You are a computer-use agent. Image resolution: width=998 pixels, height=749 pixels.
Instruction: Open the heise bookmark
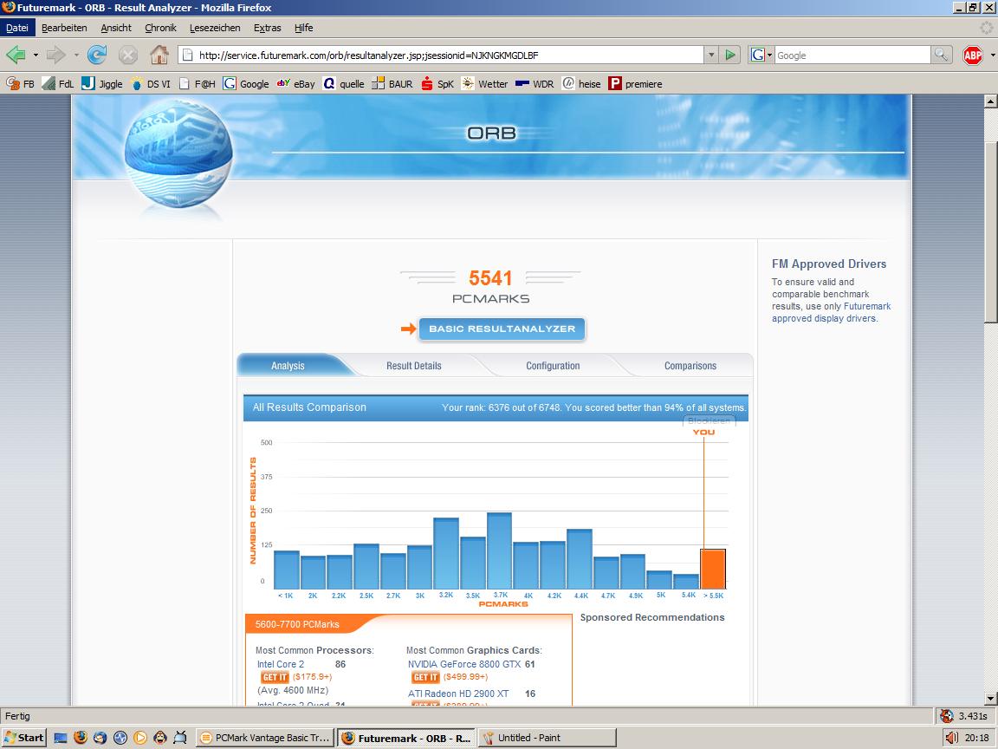pos(582,83)
